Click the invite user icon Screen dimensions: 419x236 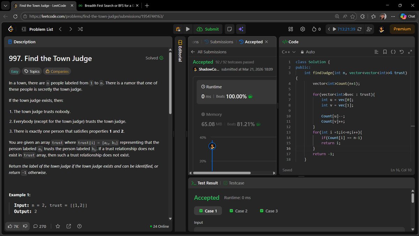[369, 29]
